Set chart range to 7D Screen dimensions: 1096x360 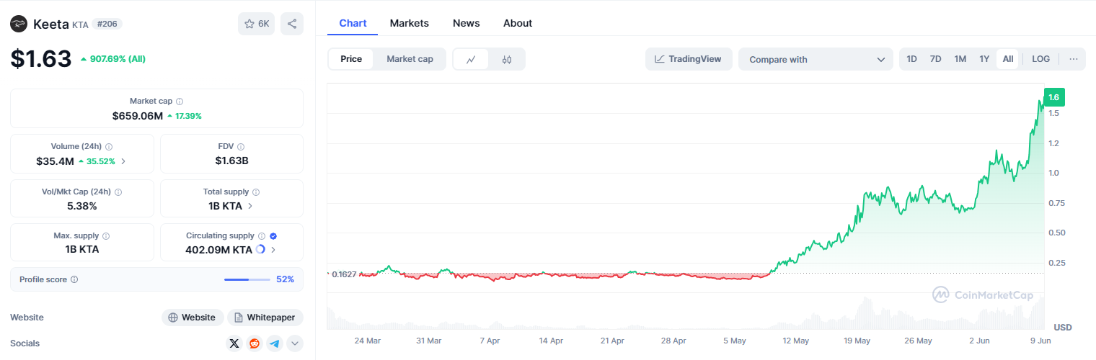tap(935, 59)
